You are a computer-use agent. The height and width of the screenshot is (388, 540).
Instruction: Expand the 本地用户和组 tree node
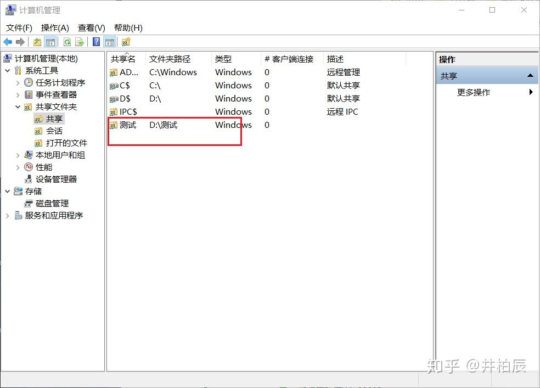click(18, 155)
